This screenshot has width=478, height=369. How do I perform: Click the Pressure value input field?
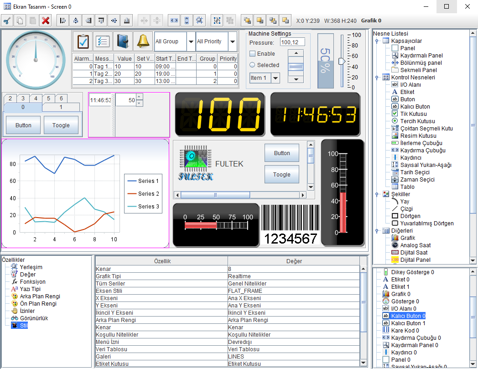click(x=292, y=42)
